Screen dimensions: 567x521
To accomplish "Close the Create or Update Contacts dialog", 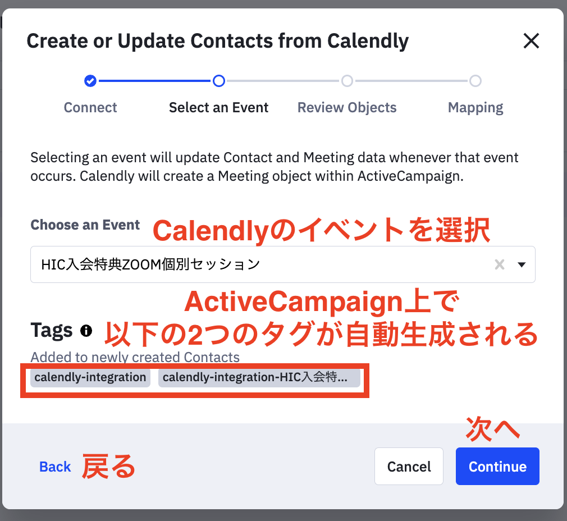I will [x=531, y=40].
